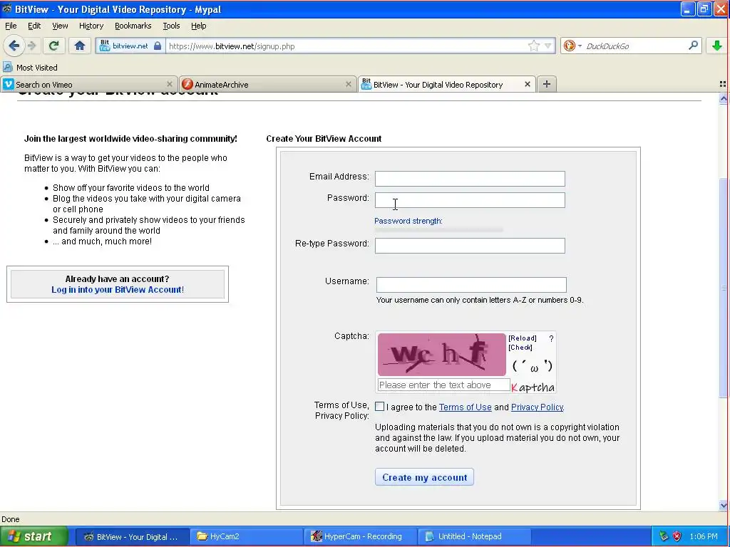730x547 pixels.
Task: Click the Create my account button
Action: [x=424, y=477]
